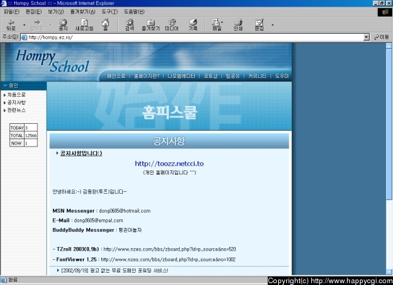This screenshot has height=285, width=393.
Task: Click the 도우미 navigation link
Action: pyautogui.click(x=282, y=76)
